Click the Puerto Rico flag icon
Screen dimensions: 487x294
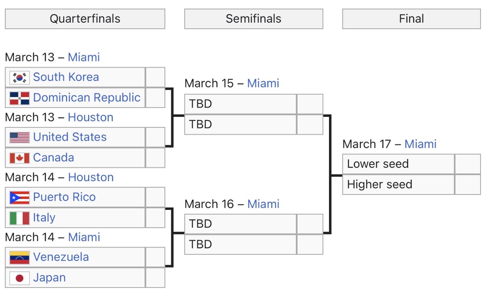(x=19, y=197)
